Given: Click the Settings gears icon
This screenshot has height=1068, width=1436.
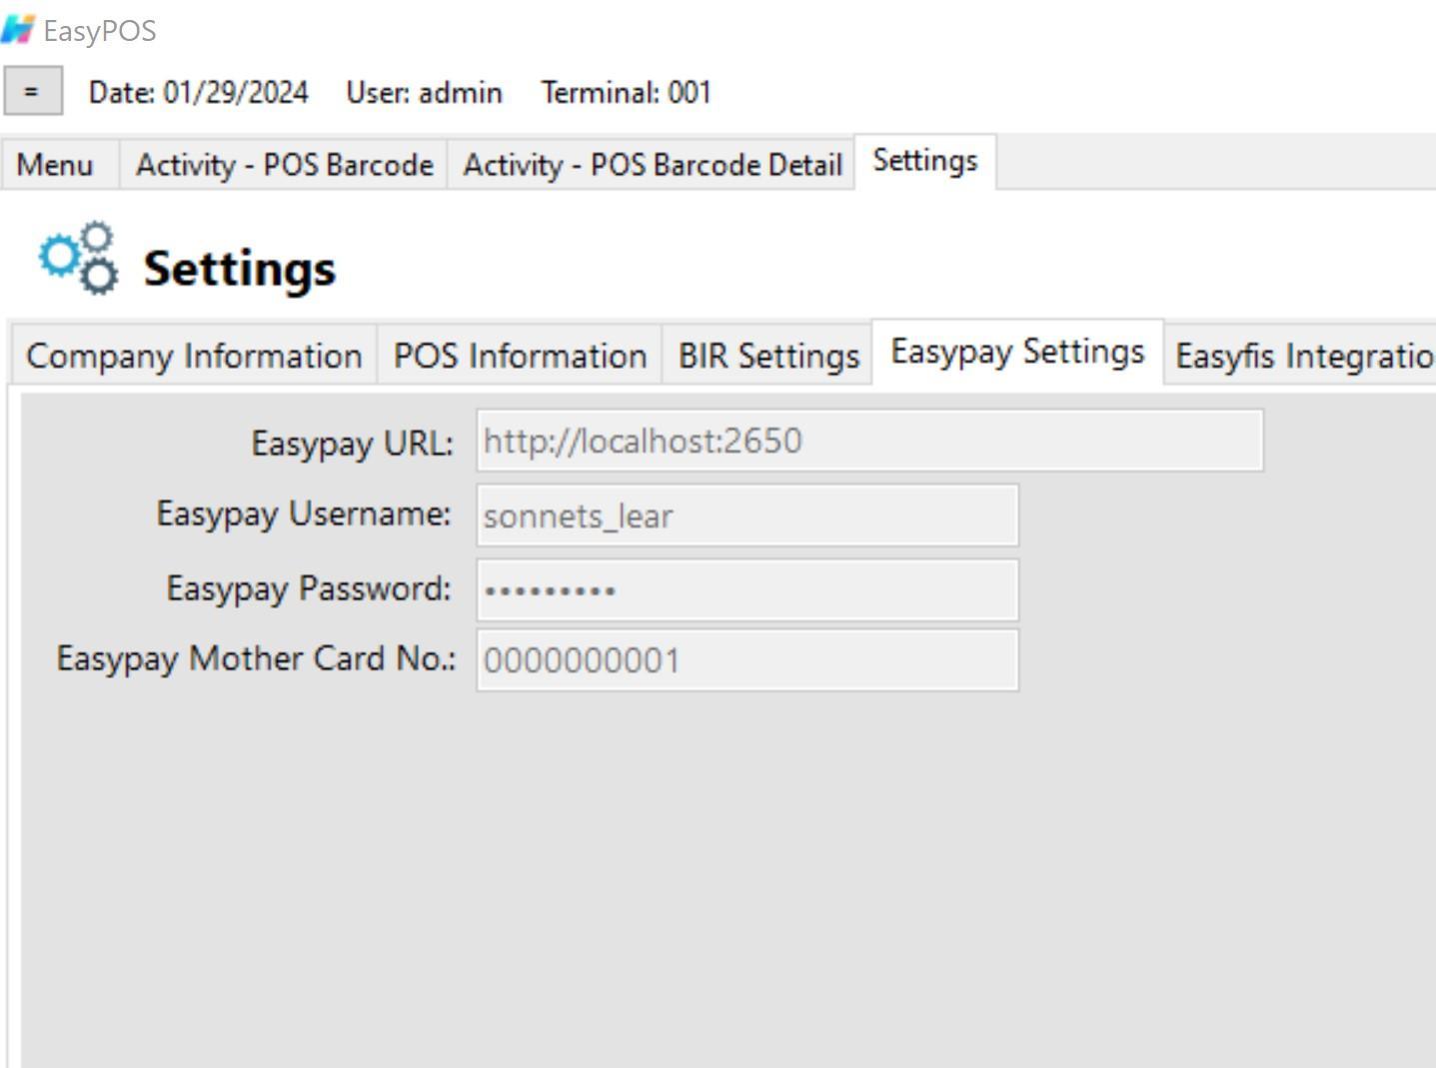Looking at the screenshot, I should (x=78, y=259).
